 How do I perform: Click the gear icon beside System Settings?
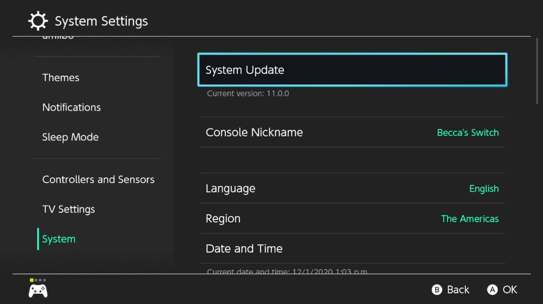click(38, 20)
